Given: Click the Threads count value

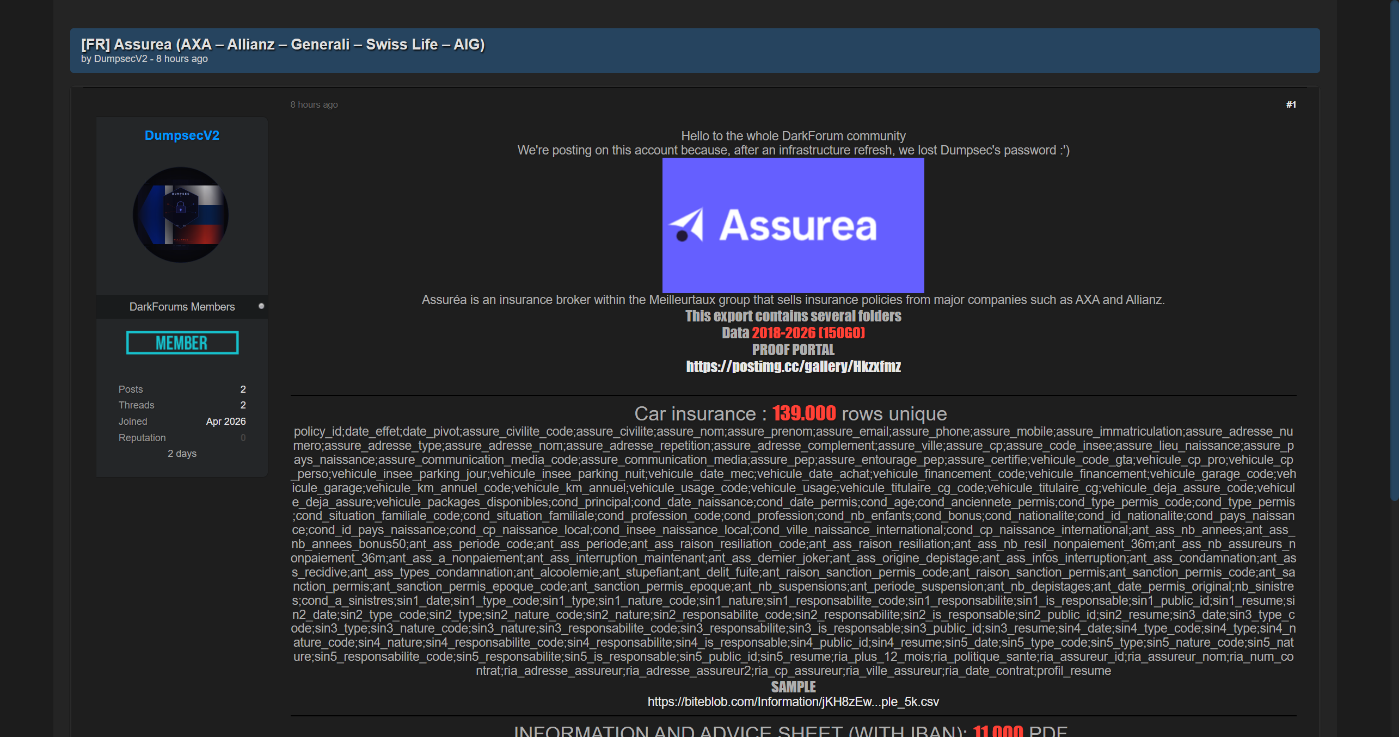Looking at the screenshot, I should (243, 405).
